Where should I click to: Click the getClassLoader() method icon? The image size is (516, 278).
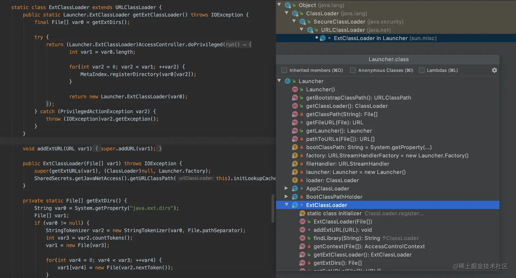(295, 106)
